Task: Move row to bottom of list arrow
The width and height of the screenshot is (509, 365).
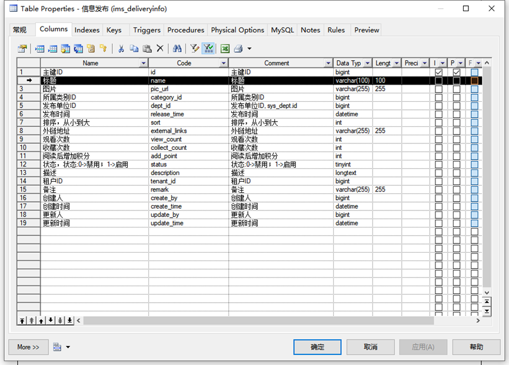Action: point(69,320)
